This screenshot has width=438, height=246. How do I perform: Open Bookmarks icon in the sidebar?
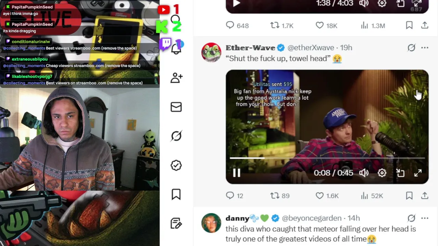[x=176, y=194]
